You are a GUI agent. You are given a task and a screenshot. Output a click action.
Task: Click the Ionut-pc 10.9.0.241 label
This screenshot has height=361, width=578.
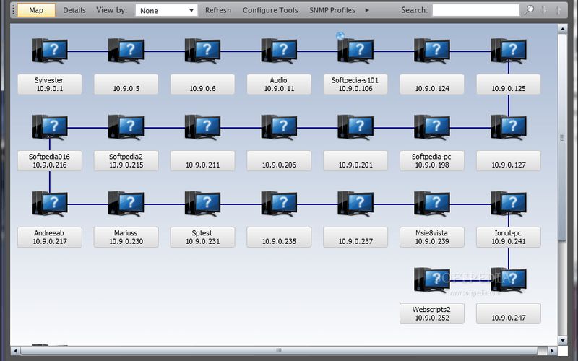(x=509, y=238)
